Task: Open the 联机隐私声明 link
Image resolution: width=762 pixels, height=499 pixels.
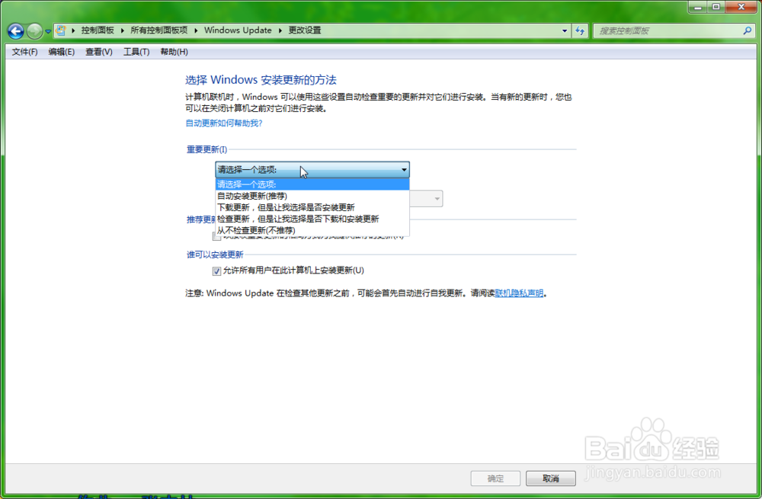Action: coord(518,293)
